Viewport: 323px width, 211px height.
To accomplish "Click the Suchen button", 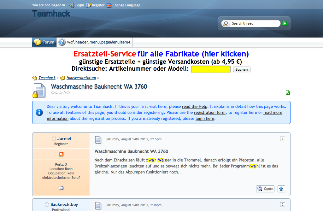I will pos(242,69).
